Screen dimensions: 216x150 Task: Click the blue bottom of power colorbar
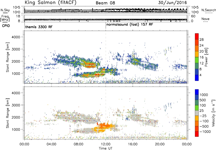coord(197,78)
